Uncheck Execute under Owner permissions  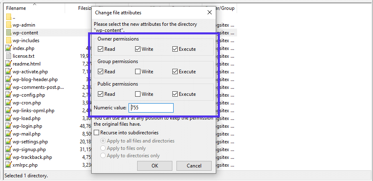(175, 49)
